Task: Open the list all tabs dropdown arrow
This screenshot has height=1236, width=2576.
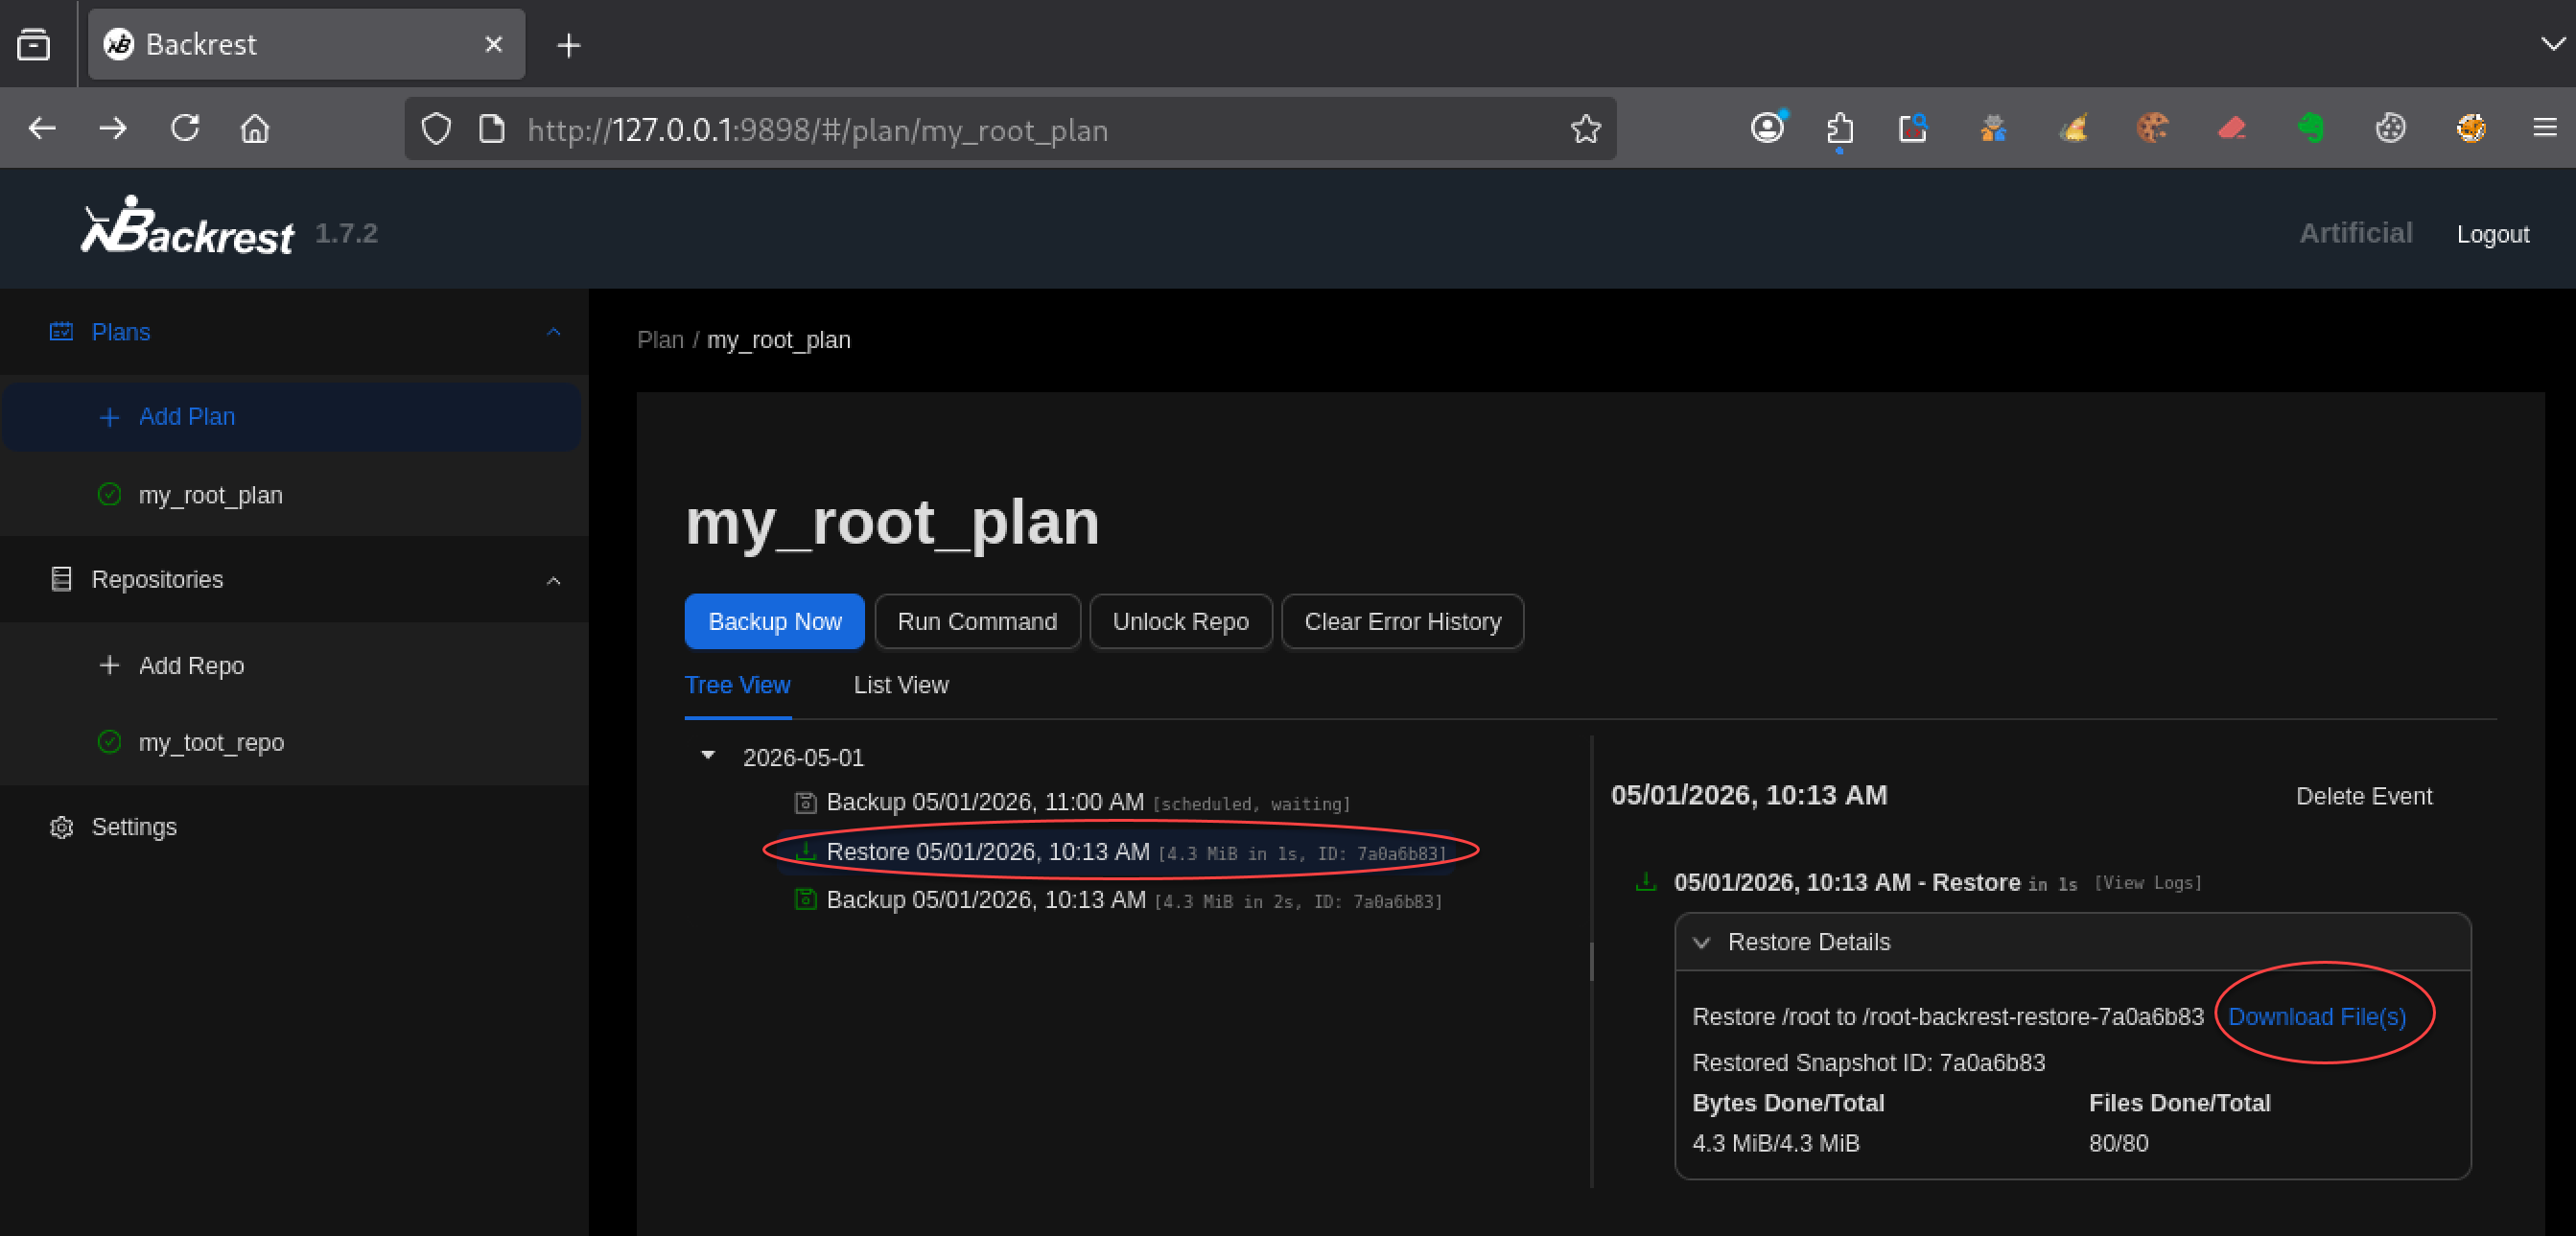Action: point(2553,44)
